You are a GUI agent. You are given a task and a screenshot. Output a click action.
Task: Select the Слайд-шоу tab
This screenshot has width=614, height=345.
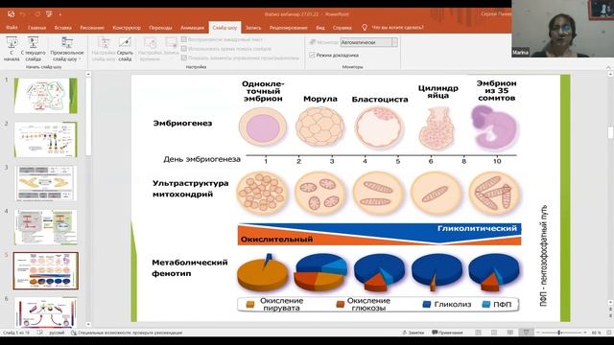pyautogui.click(x=224, y=28)
